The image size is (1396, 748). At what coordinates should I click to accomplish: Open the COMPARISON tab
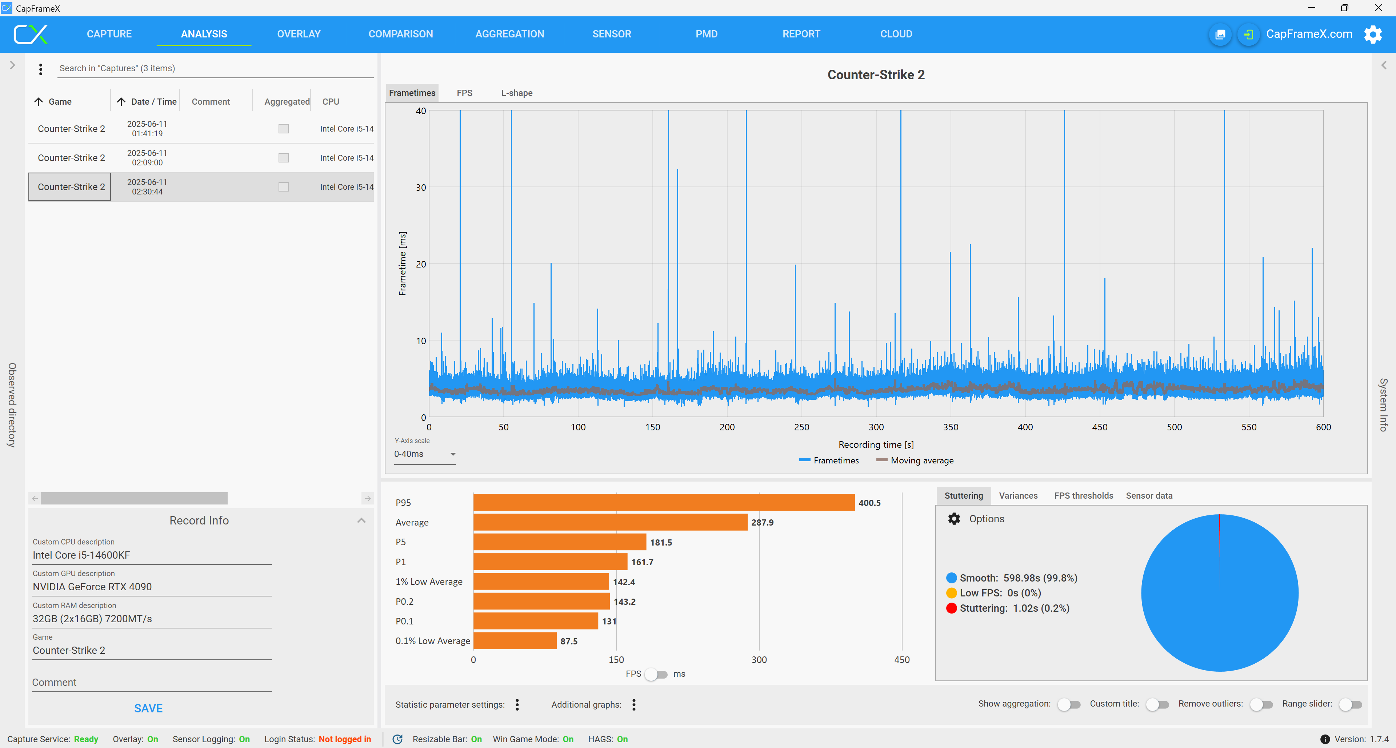(x=400, y=34)
